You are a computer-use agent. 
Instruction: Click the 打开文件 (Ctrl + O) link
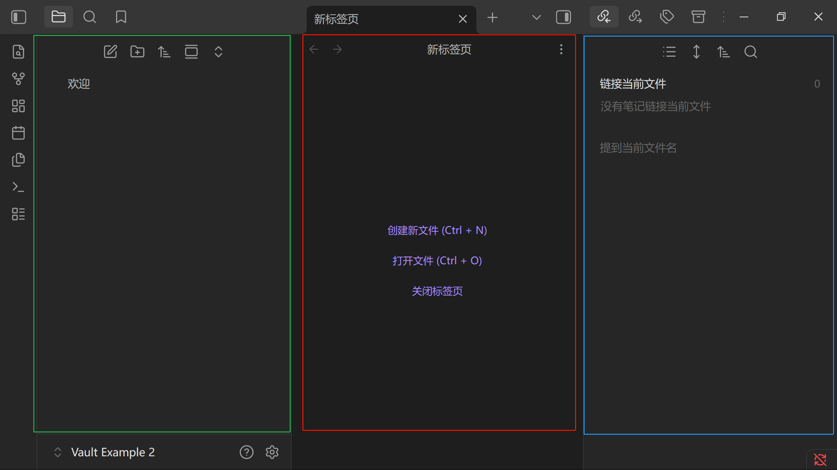437,261
